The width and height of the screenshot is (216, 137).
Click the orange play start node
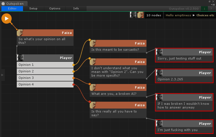coord(7,19)
